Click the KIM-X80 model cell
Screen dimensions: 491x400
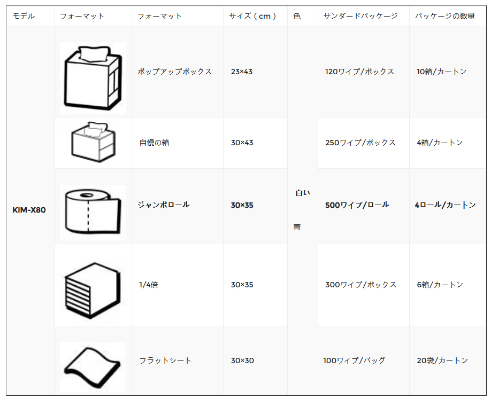tap(29, 210)
